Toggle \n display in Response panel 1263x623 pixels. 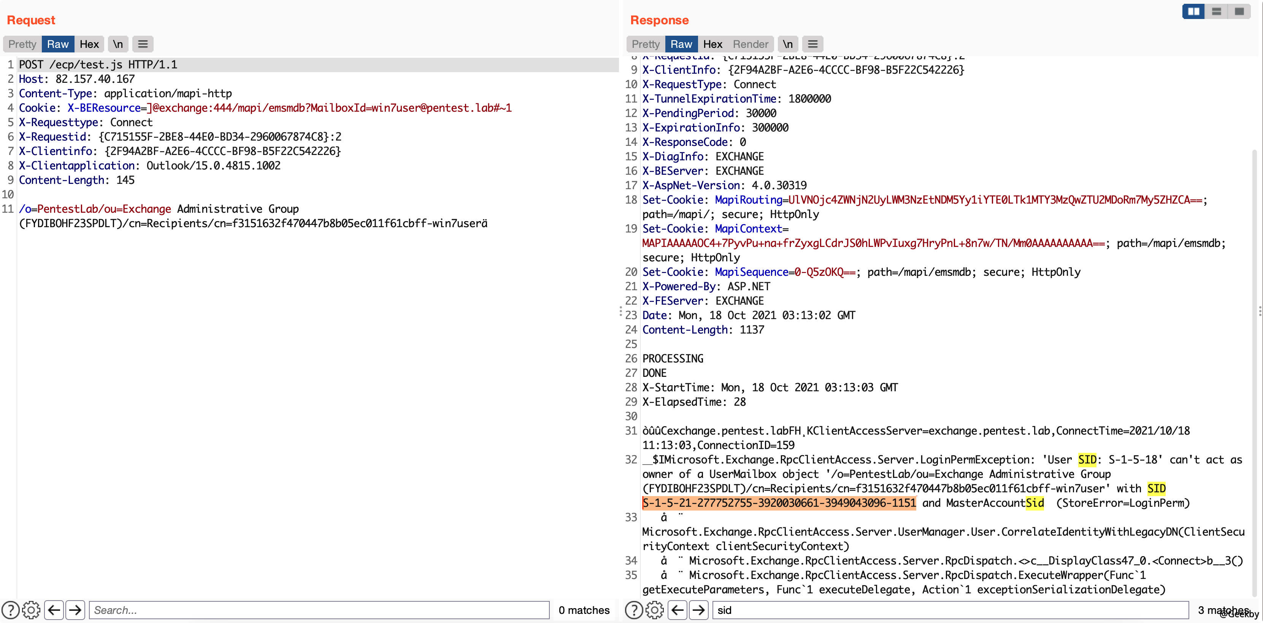(787, 44)
